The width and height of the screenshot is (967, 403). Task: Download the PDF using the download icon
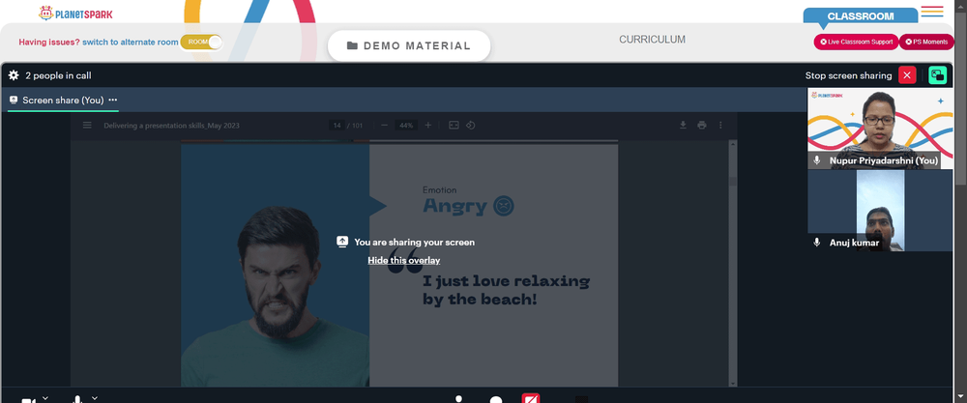tap(683, 125)
